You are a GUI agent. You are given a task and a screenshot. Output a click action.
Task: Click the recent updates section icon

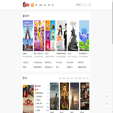[24, 16]
